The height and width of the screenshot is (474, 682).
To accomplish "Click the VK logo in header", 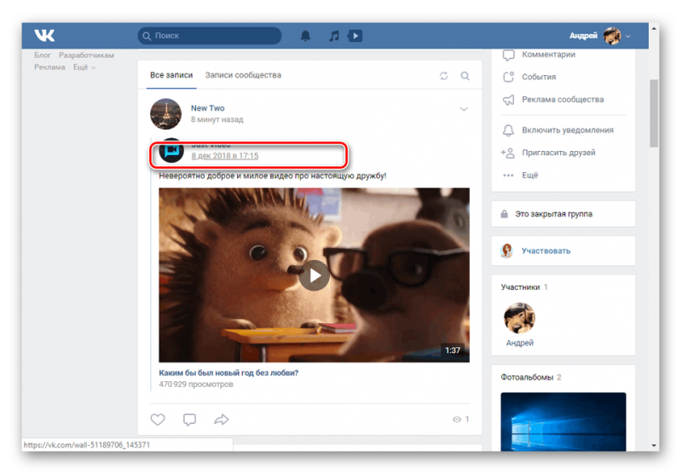I will [44, 35].
